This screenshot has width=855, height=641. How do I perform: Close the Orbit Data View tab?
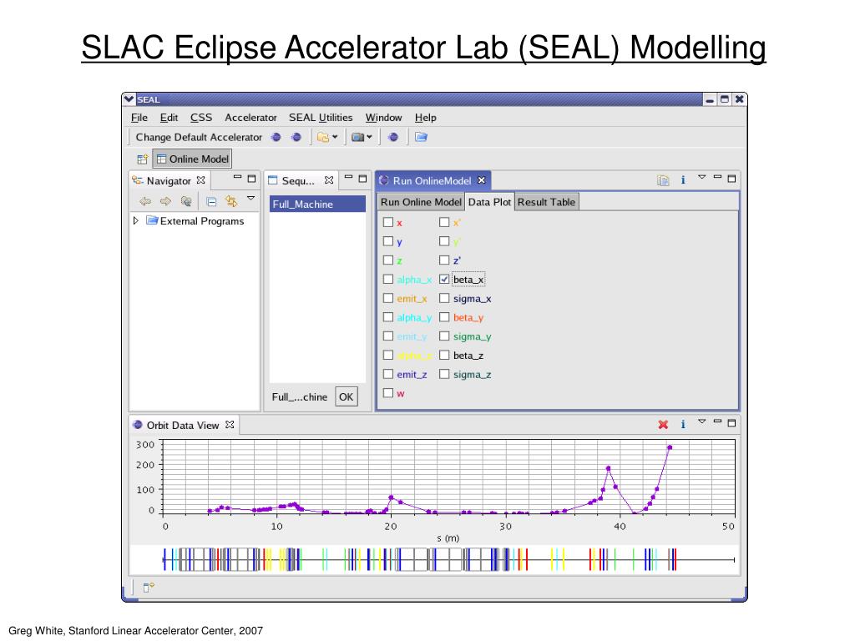coord(230,425)
